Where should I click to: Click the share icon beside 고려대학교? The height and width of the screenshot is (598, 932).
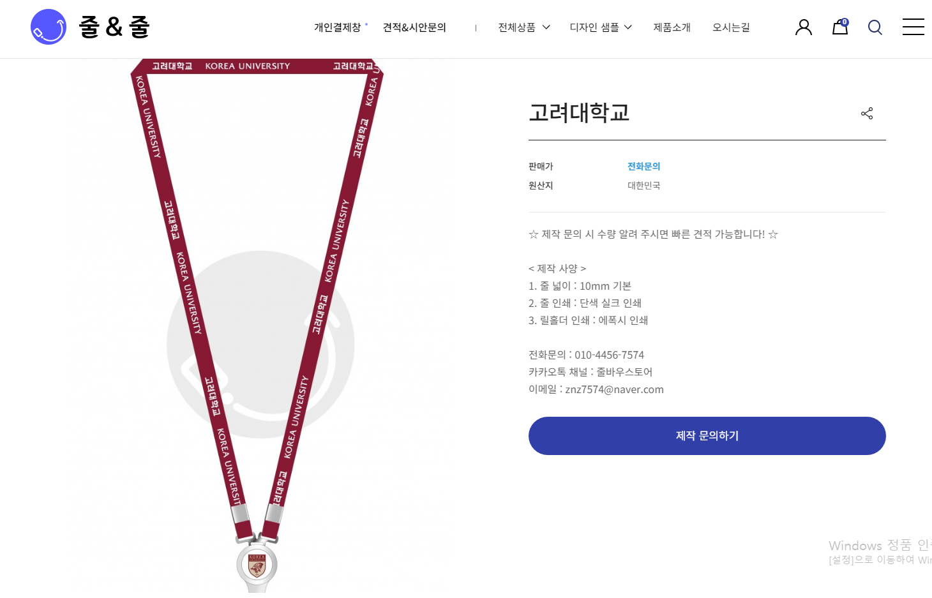point(867,114)
